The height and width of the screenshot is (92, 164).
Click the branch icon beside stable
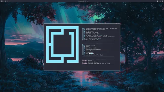point(84,47)
